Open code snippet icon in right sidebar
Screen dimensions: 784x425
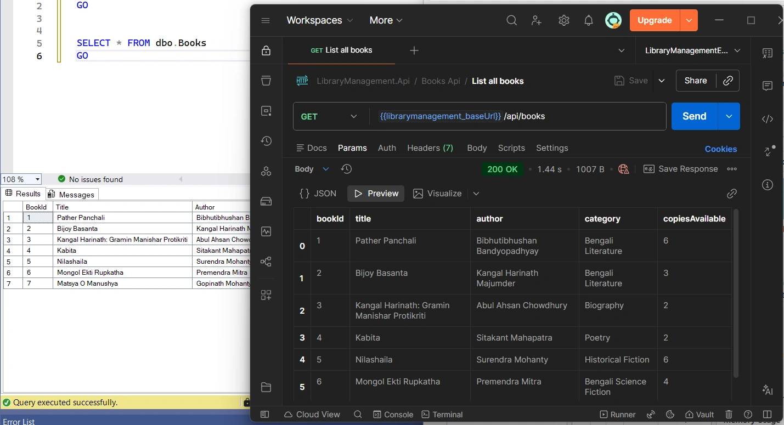768,119
